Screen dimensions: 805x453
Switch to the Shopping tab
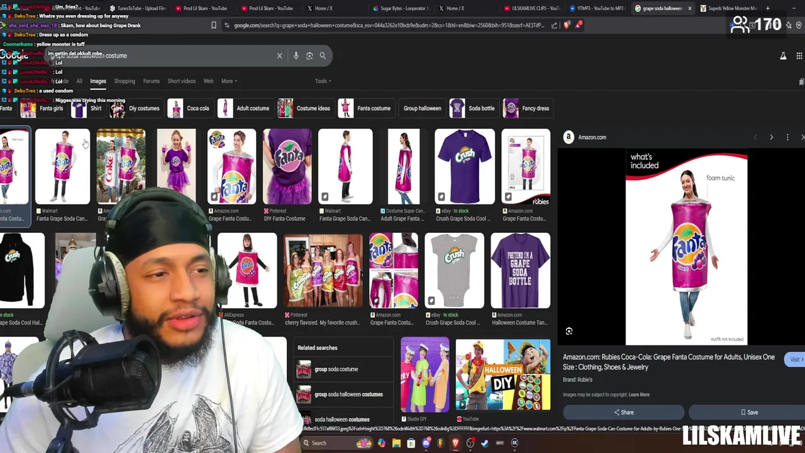125,81
